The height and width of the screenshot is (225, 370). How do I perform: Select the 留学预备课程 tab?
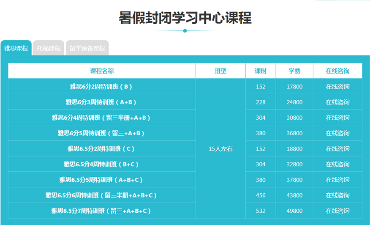87,48
